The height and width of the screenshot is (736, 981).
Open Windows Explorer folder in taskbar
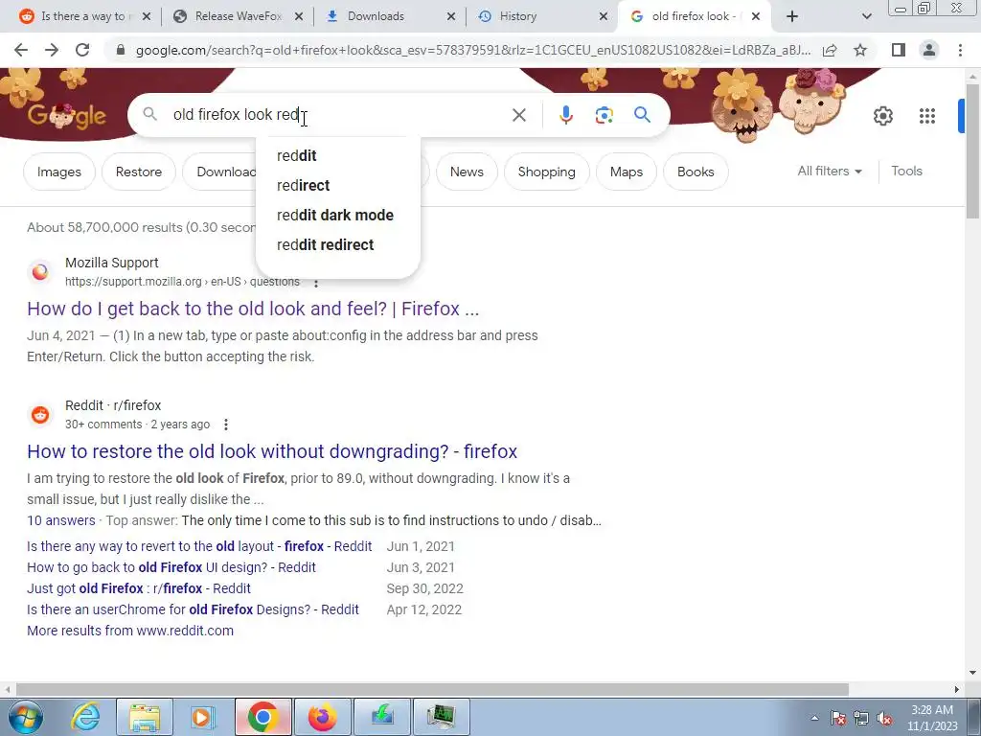pos(145,717)
